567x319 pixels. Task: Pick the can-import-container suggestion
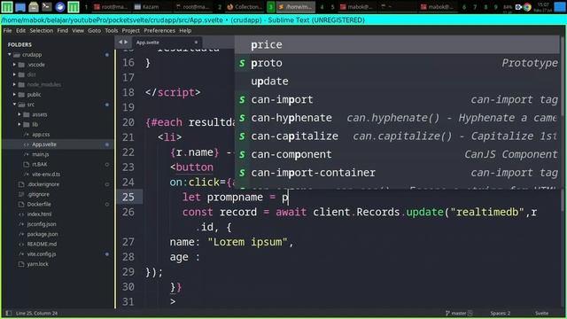pyautogui.click(x=397, y=173)
